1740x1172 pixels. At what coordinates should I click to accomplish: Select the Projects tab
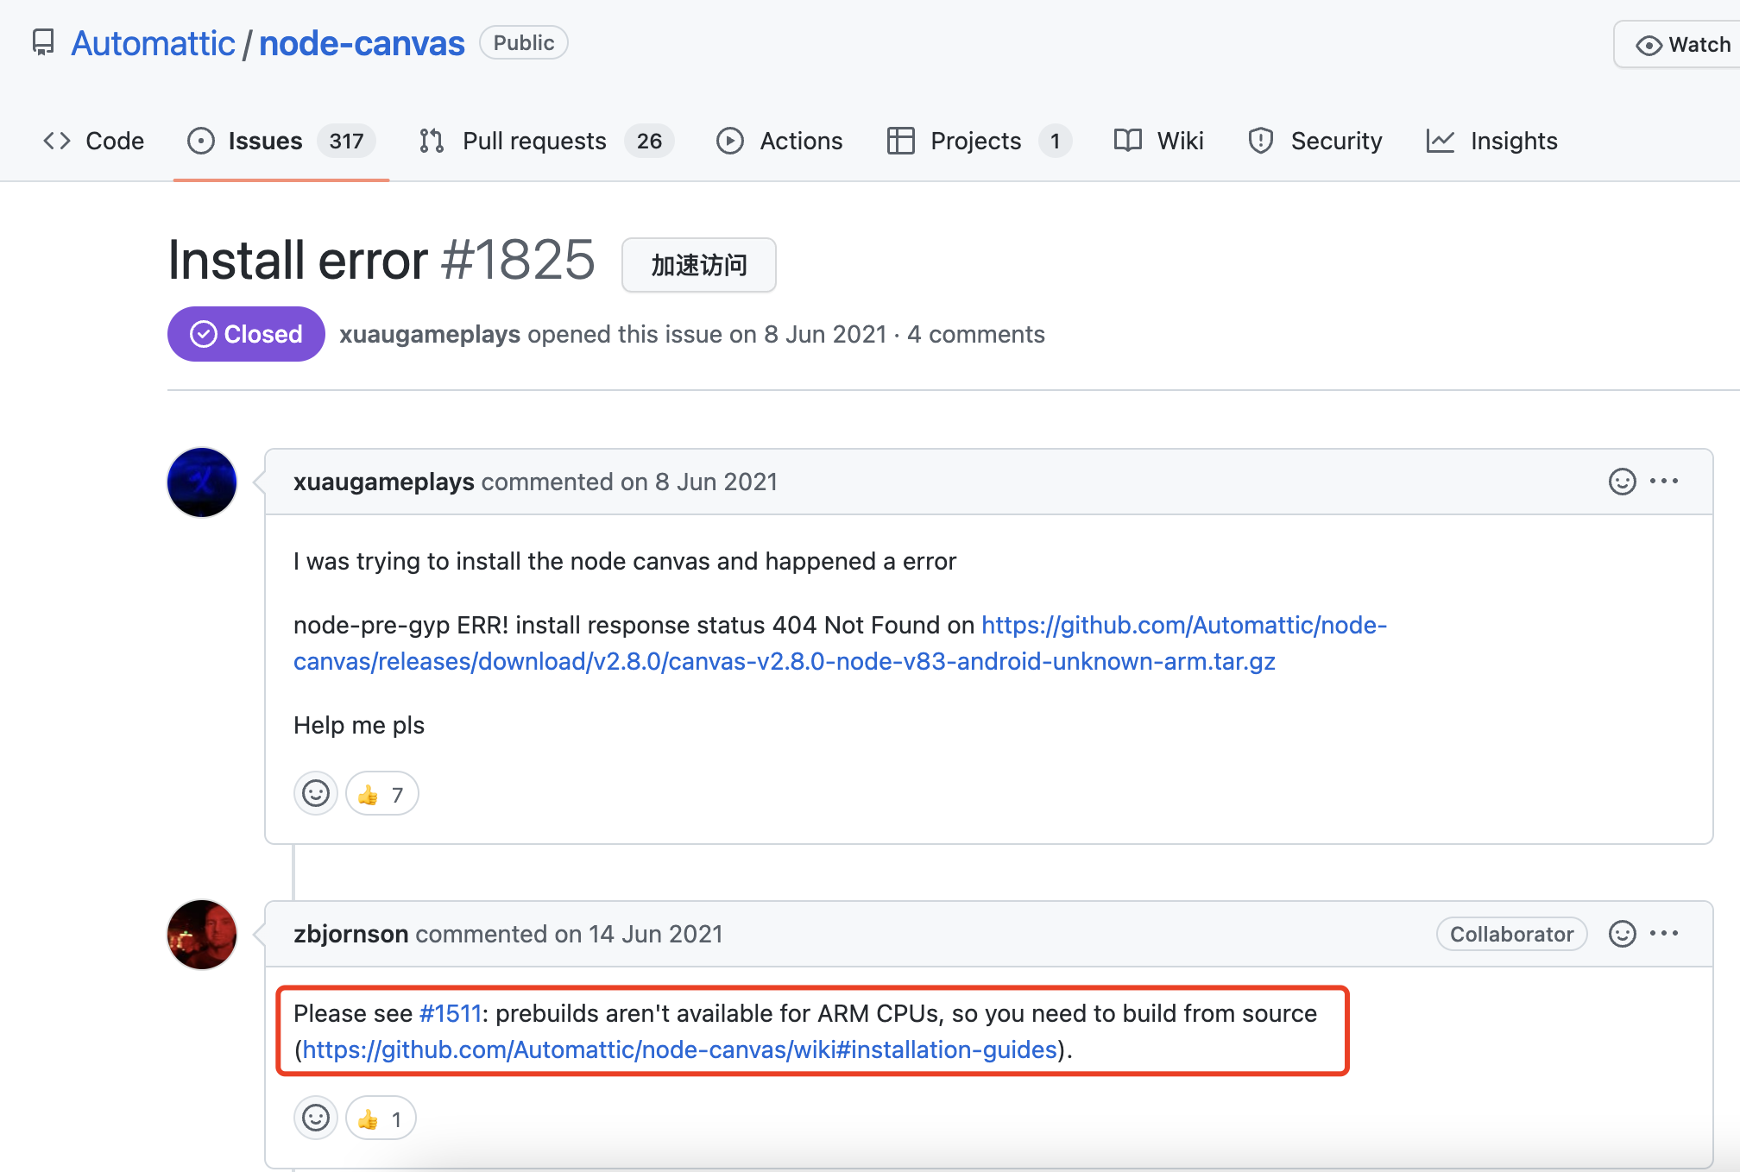[x=979, y=141]
